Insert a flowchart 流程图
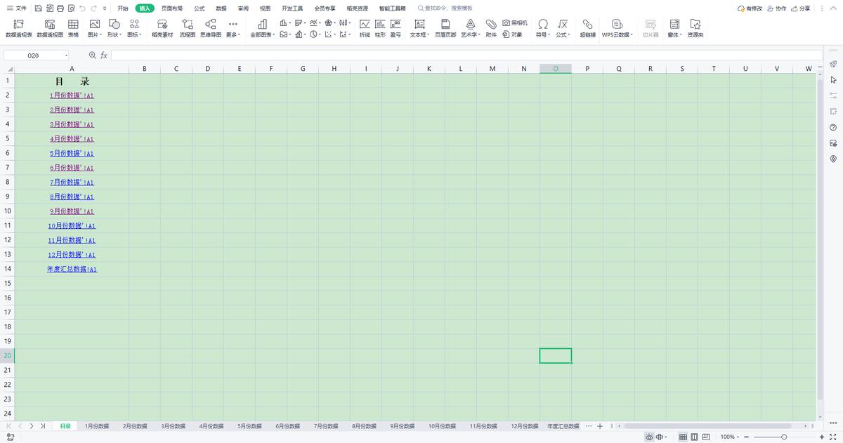This screenshot has height=443, width=843. 187,28
